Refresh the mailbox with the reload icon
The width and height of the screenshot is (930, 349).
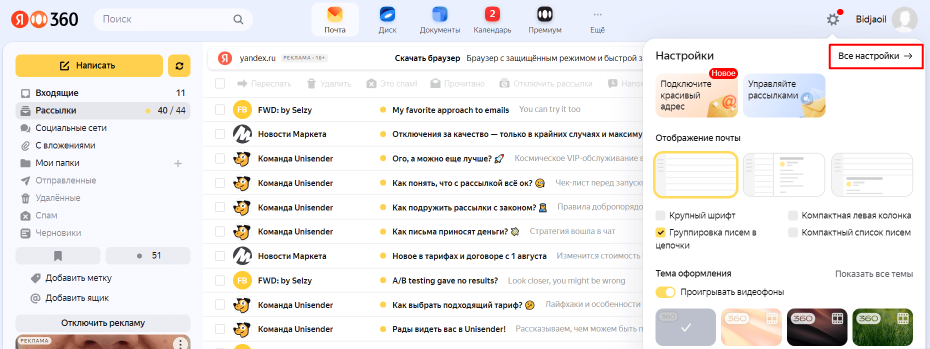point(179,65)
